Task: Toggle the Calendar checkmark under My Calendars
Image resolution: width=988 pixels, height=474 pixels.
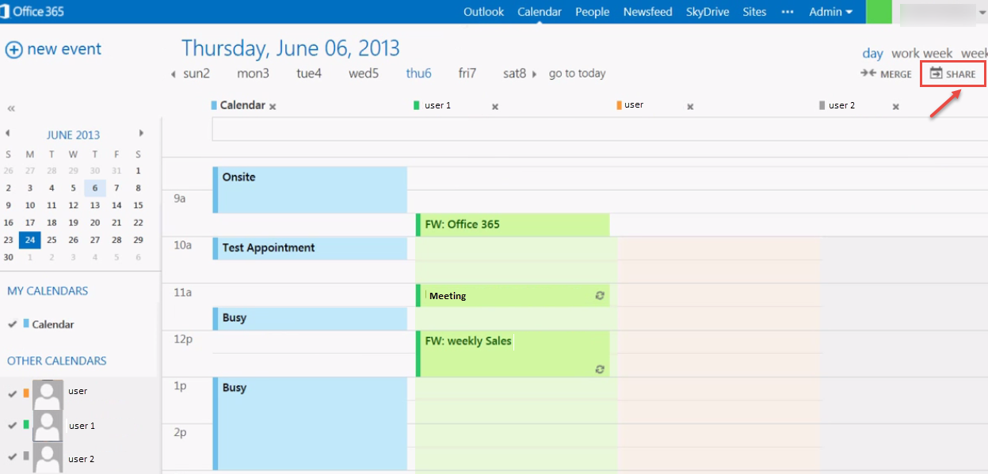Action: (13, 324)
